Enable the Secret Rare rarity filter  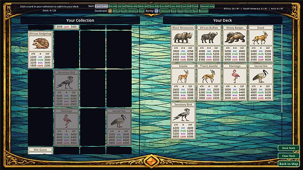(191, 11)
